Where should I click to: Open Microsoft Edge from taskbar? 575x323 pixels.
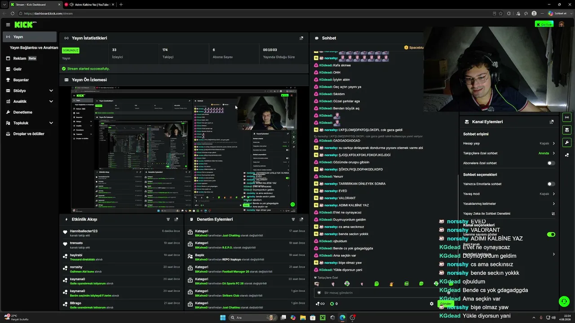tap(342, 318)
